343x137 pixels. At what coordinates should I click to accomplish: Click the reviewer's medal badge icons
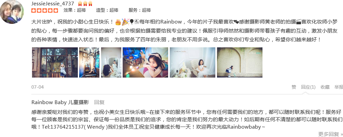pyautogui.click(x=85, y=3)
